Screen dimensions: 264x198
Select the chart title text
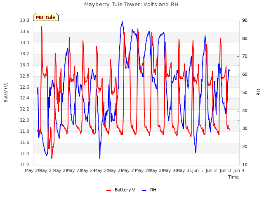[x=131, y=5]
